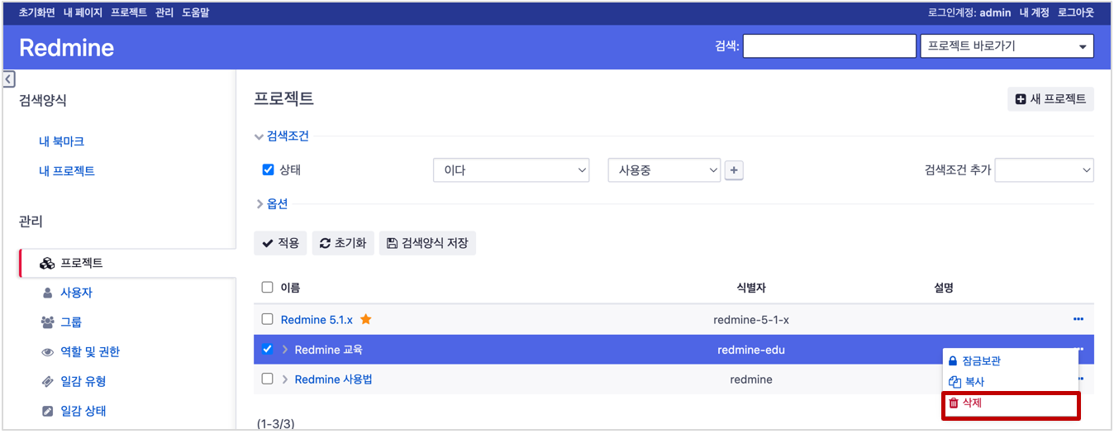Expand subprojects of Redmine 교육

pos(285,350)
